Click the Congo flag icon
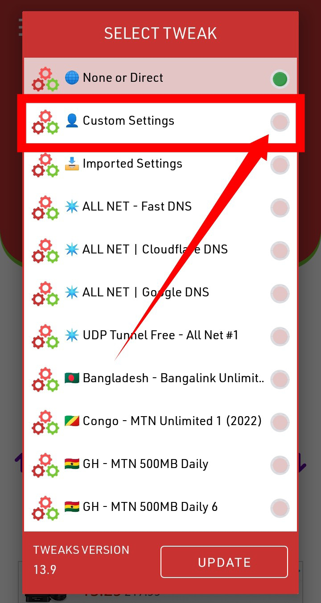 72,421
